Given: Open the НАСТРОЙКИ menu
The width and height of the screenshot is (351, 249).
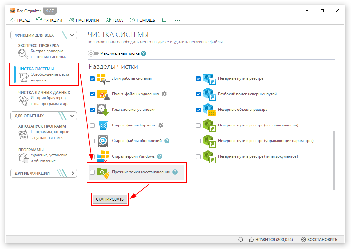Looking at the screenshot, I should coord(84,20).
